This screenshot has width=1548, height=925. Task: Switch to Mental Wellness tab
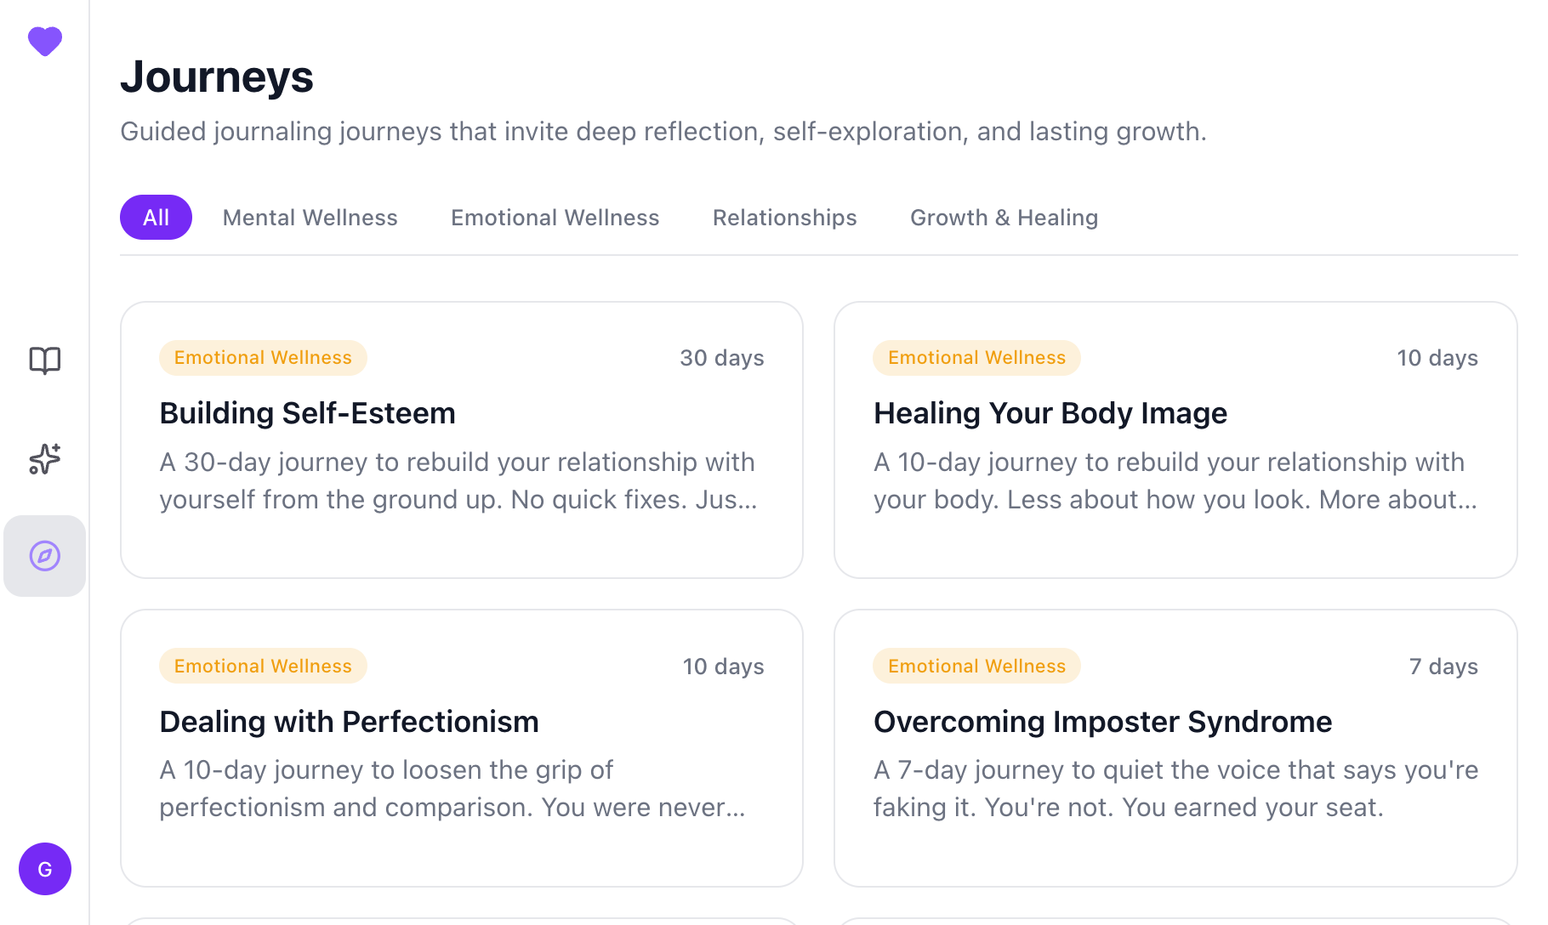pyautogui.click(x=310, y=218)
